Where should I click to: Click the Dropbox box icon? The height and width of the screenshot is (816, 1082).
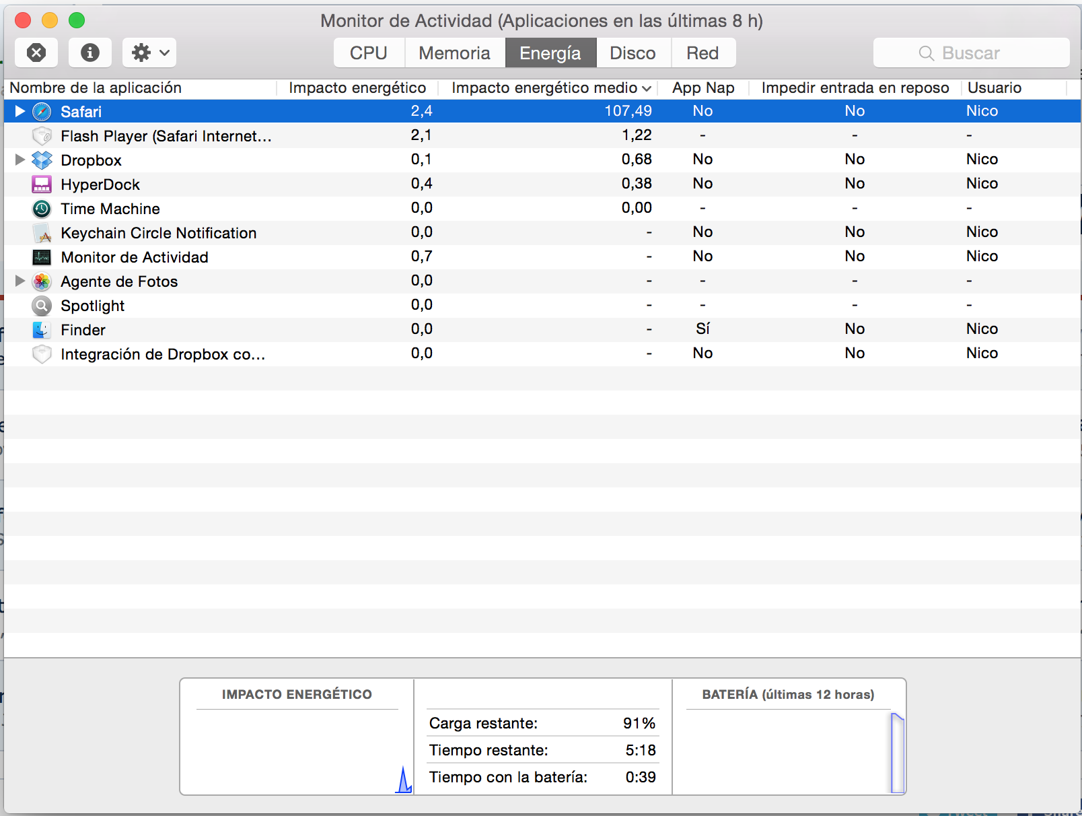(x=42, y=160)
